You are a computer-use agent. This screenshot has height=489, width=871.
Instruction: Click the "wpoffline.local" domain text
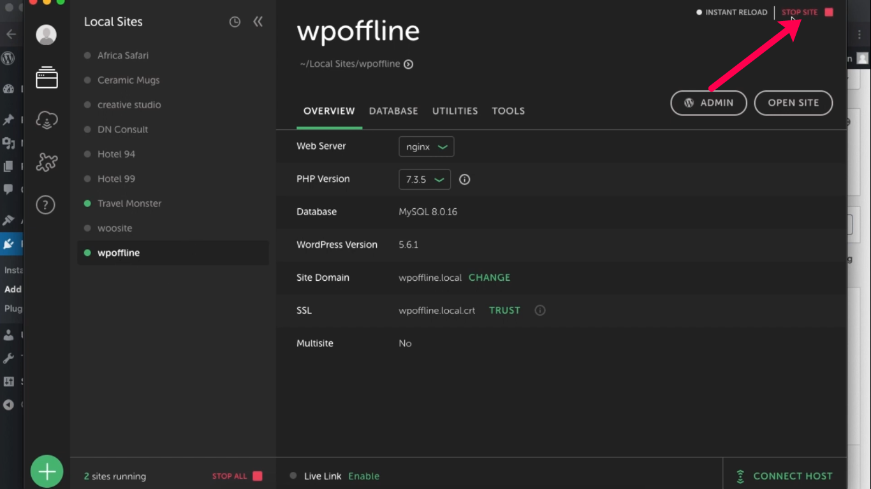[x=430, y=278]
